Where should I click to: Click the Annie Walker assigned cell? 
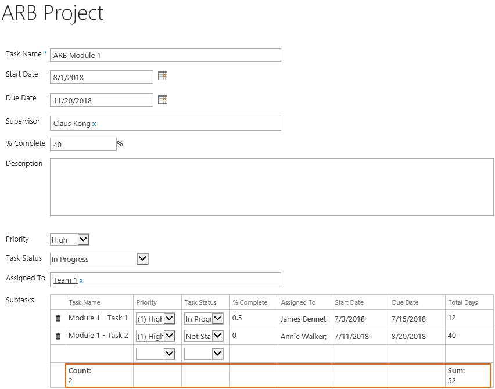click(303, 336)
